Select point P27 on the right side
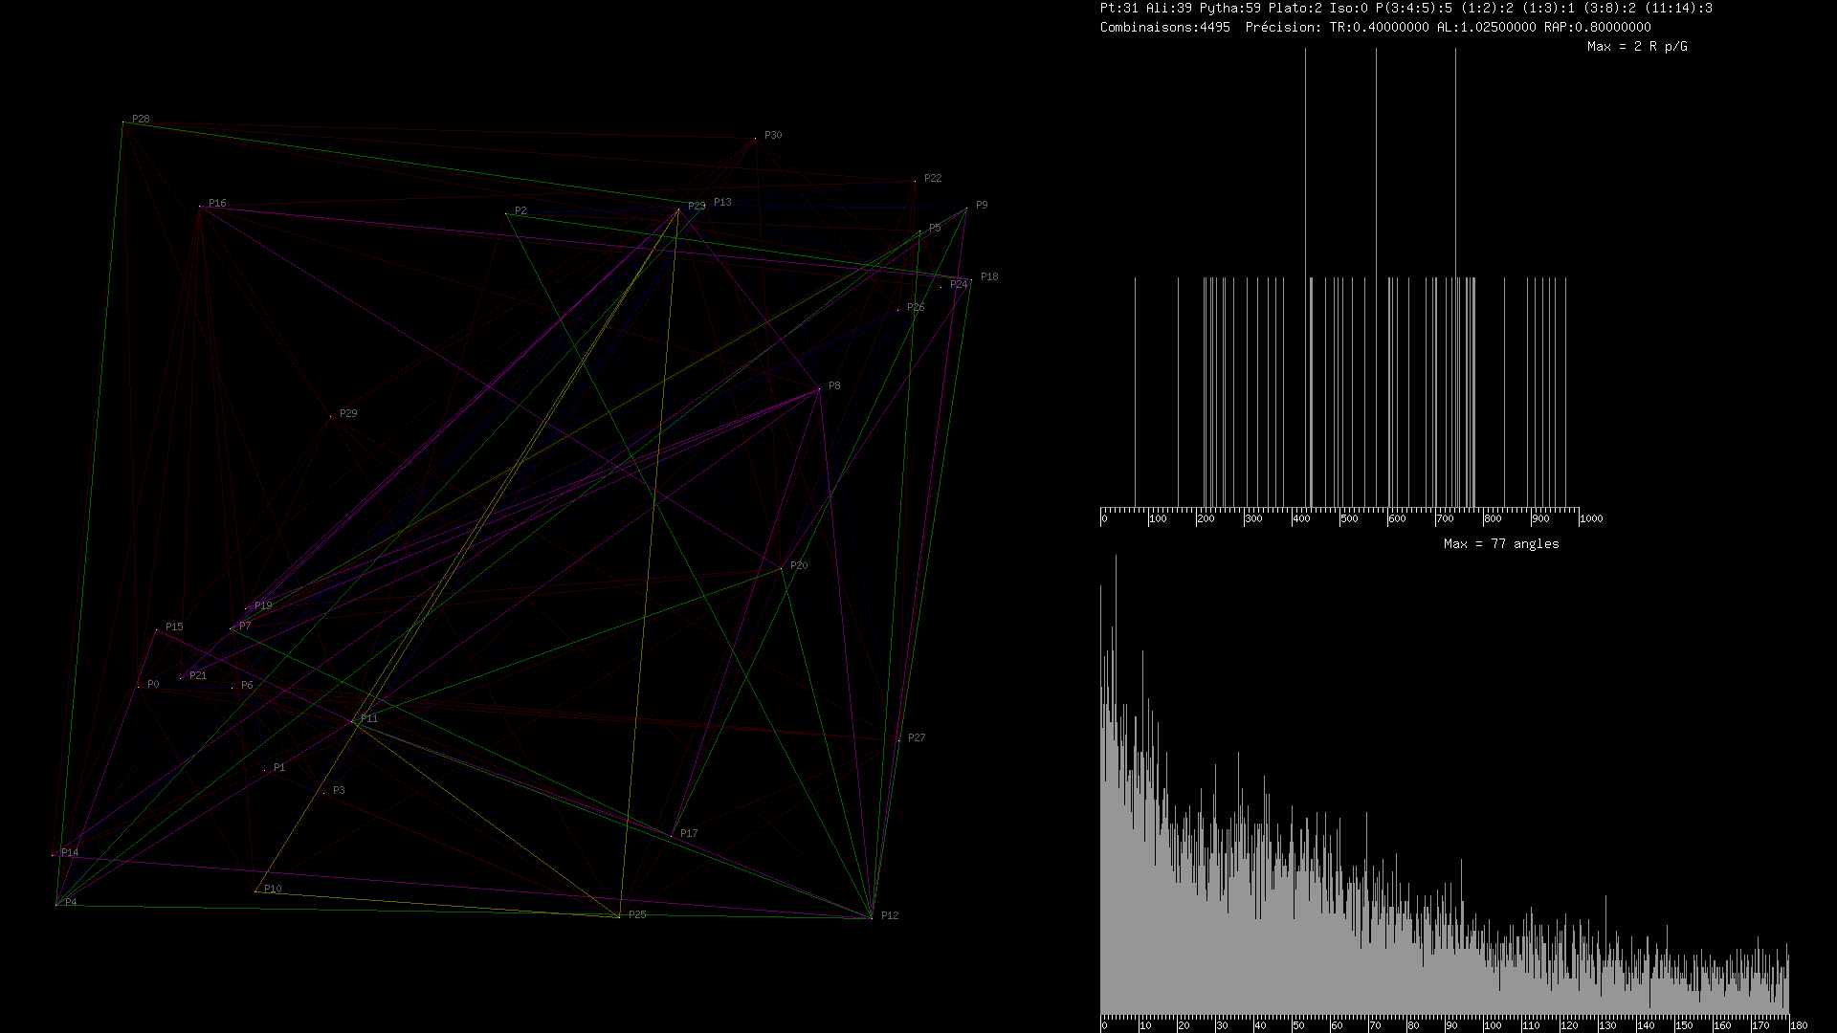1837x1033 pixels. point(898,740)
